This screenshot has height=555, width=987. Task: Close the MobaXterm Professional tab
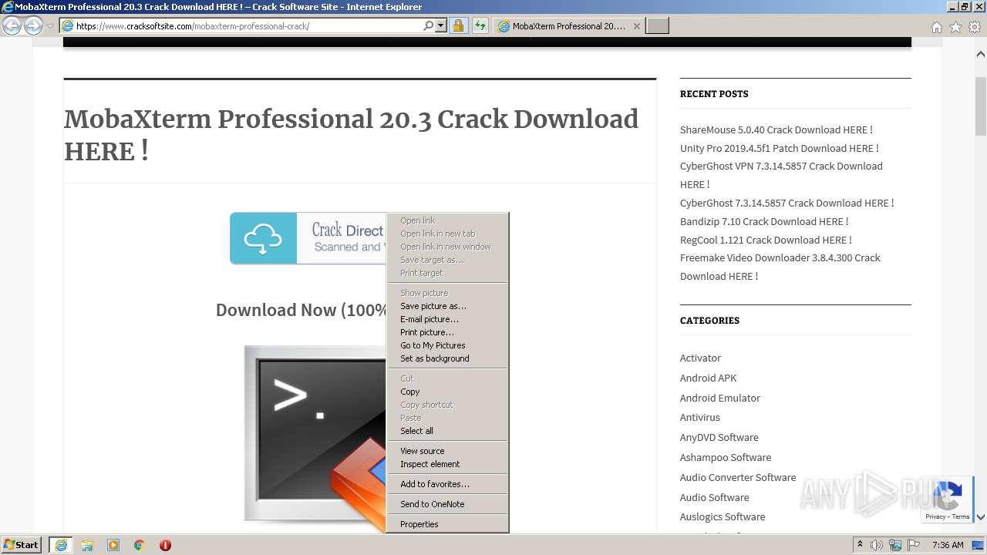tap(636, 25)
